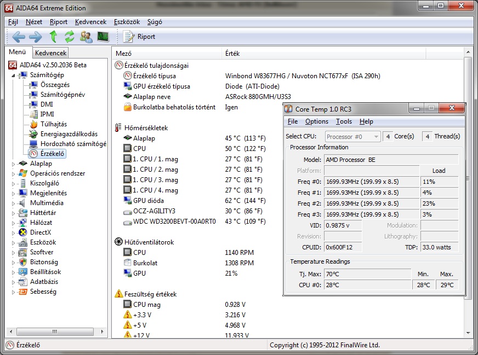Viewport: 478px width, 355px height.
Task: Switch to the Menü tab
Action: point(18,52)
